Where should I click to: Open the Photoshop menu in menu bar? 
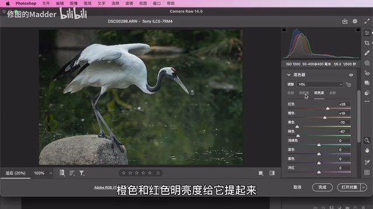coord(26,3)
